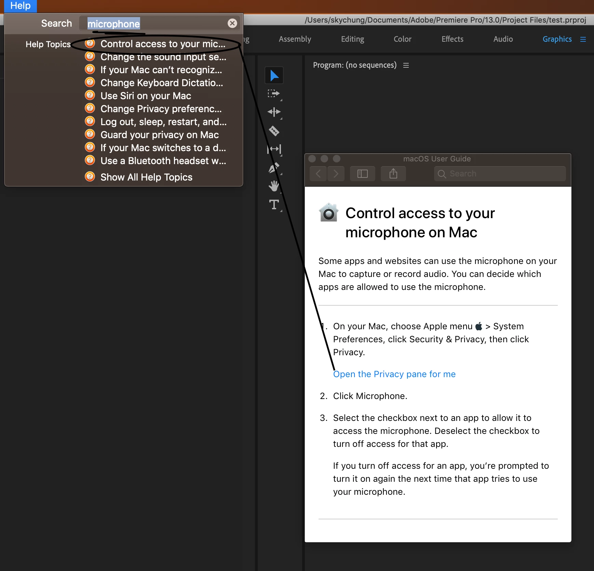
Task: Click the 'Control access to your microphone' heading
Action: coord(420,223)
